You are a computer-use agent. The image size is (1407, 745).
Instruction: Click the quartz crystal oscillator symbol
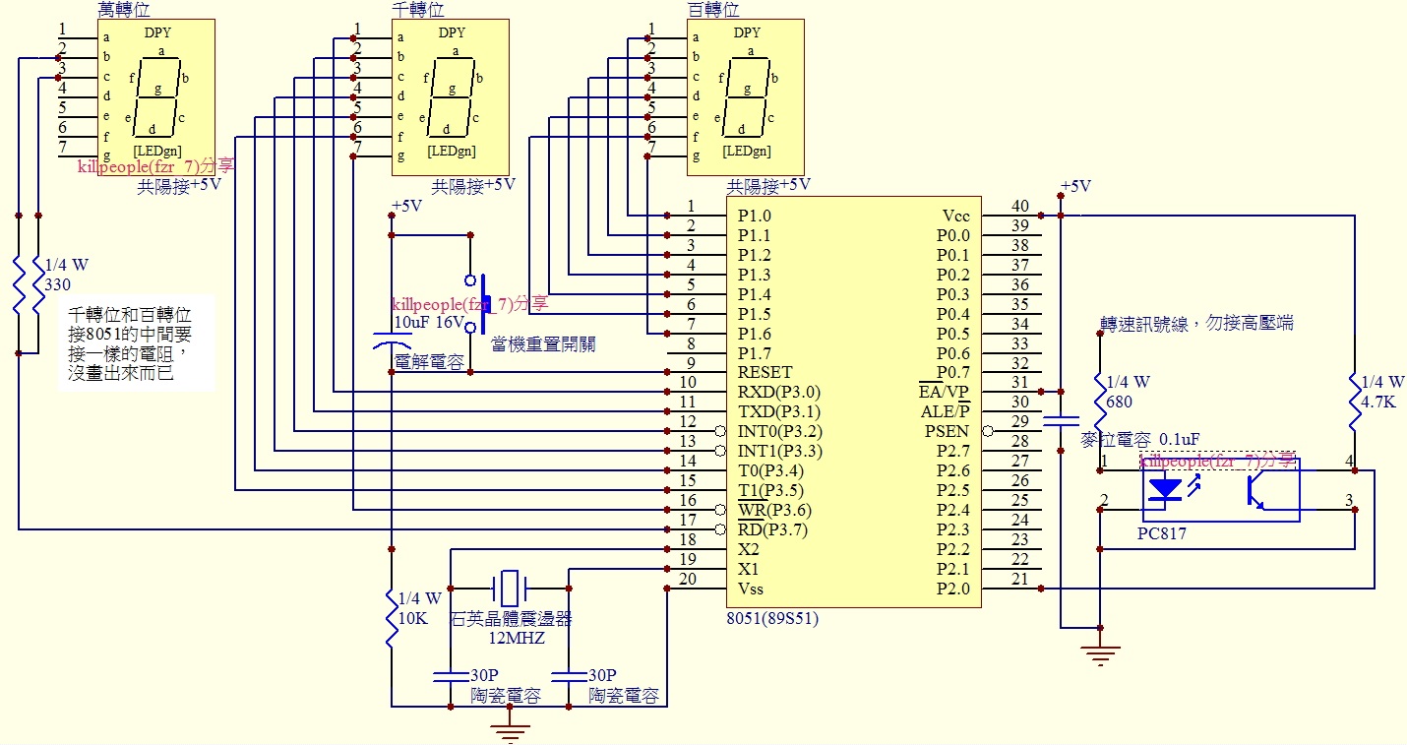[x=509, y=588]
